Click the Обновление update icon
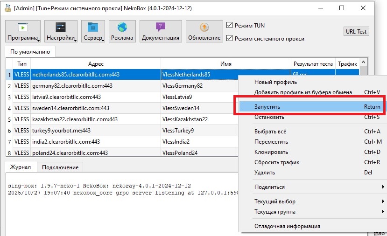 tap(204, 28)
